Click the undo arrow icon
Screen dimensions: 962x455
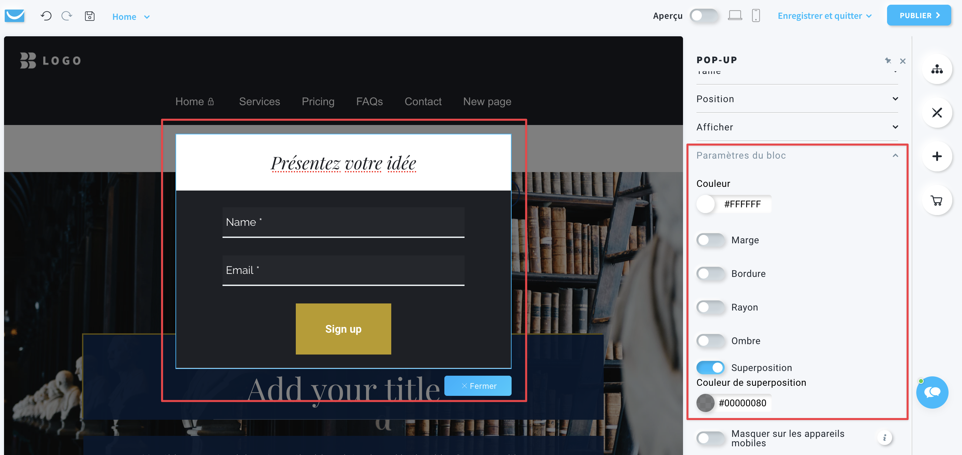(x=46, y=16)
